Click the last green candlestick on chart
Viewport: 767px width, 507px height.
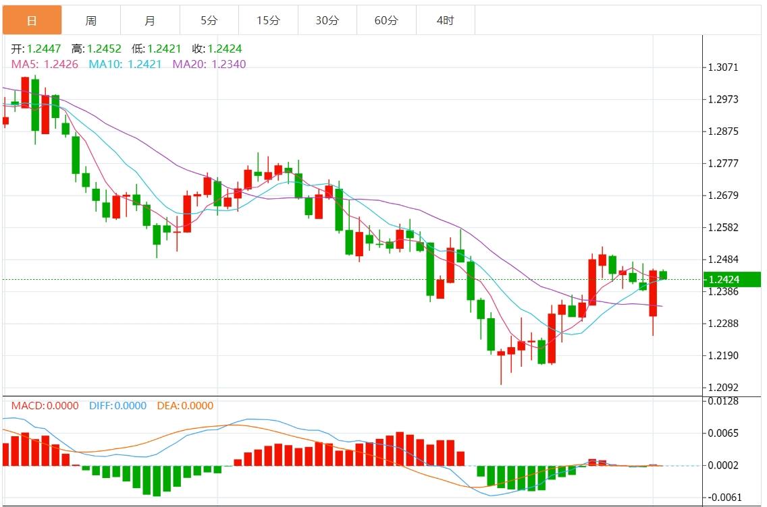tap(663, 275)
